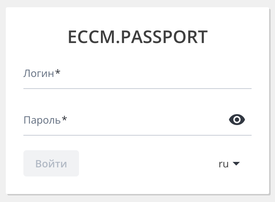Viewport: 275px width, 202px height.
Task: Submit the form using Войти
Action: pos(51,163)
